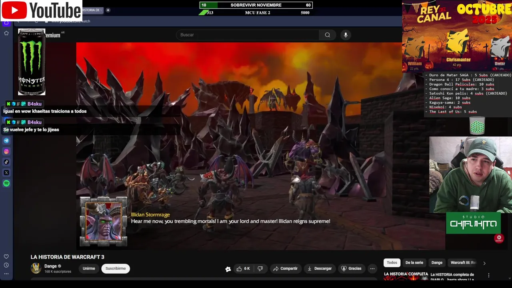This screenshot has width=512, height=288.
Task: Click the browser address bar
Action: [71, 21]
